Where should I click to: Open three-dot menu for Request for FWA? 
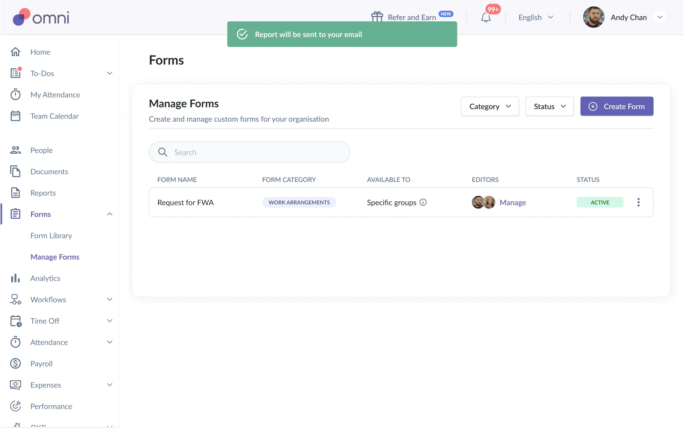638,202
